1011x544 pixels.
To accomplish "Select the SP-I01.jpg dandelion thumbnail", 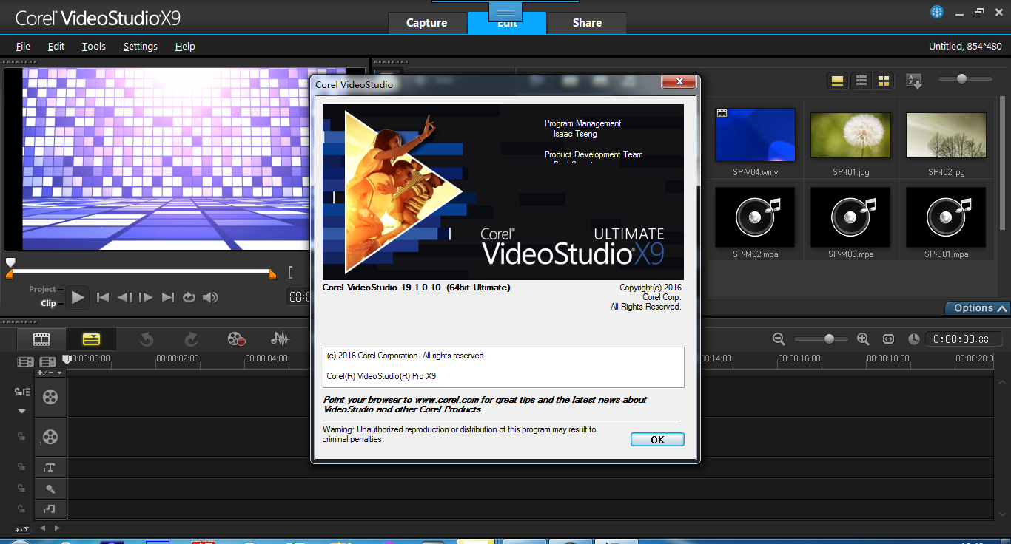I will click(850, 135).
